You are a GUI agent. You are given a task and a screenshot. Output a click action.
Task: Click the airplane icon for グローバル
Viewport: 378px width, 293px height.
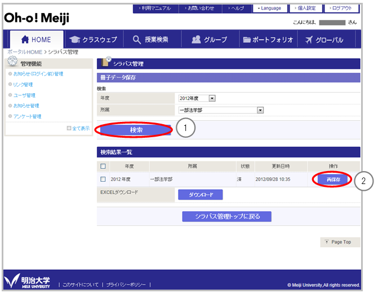coord(309,40)
